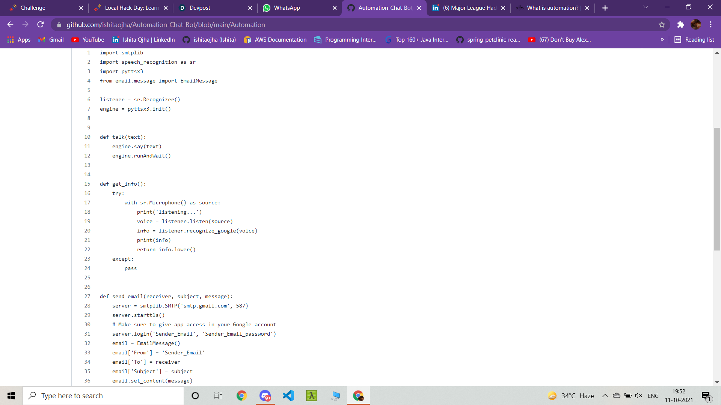The height and width of the screenshot is (405, 721).
Task: Open Chrome three-dot menu
Action: (x=710, y=25)
